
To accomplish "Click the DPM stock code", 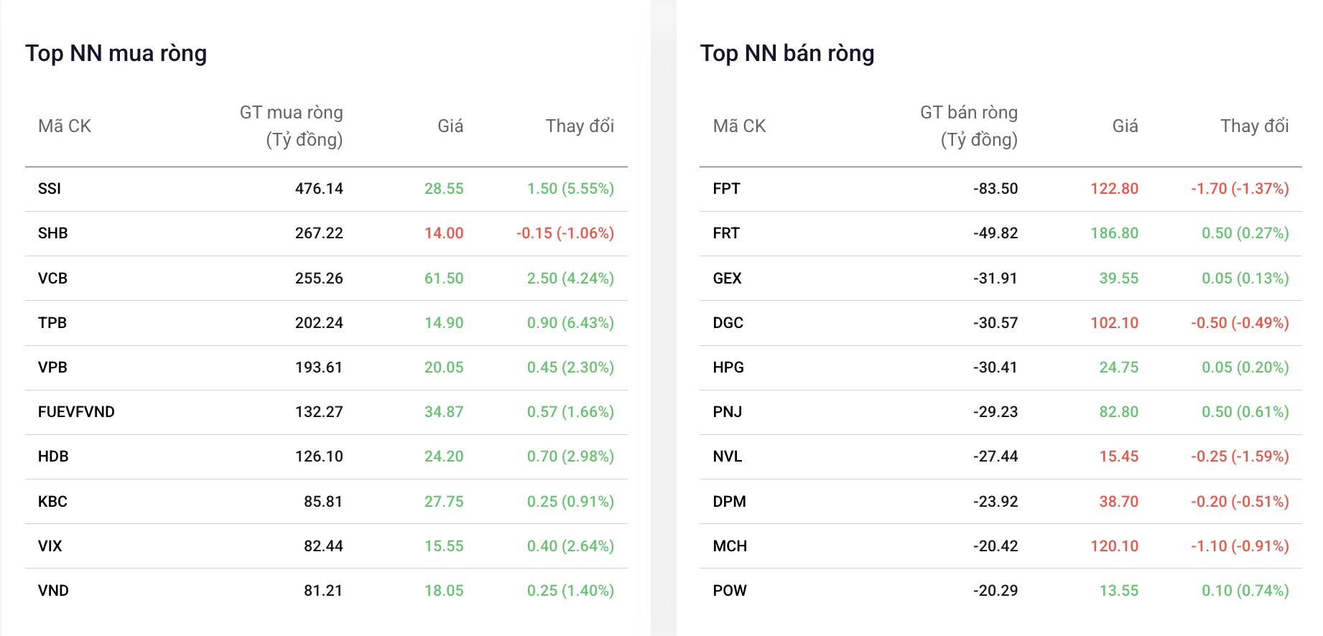I will 729,502.
